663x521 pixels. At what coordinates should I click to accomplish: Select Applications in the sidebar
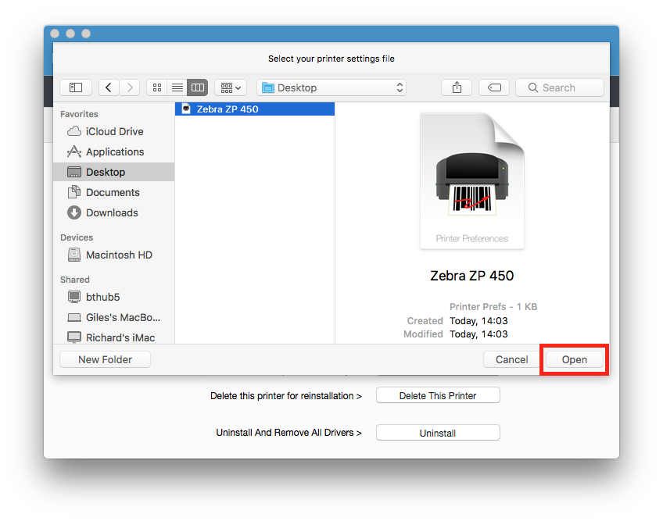(113, 152)
